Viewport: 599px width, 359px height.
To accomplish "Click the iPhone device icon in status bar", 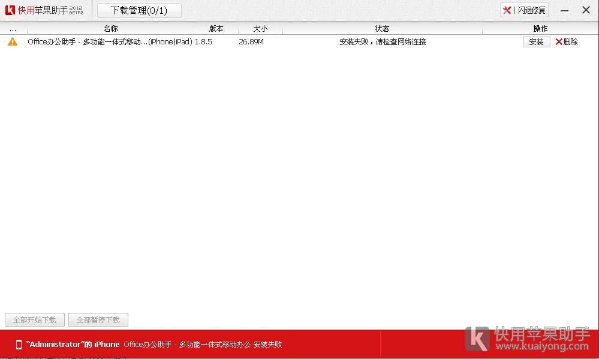I will (x=19, y=345).
